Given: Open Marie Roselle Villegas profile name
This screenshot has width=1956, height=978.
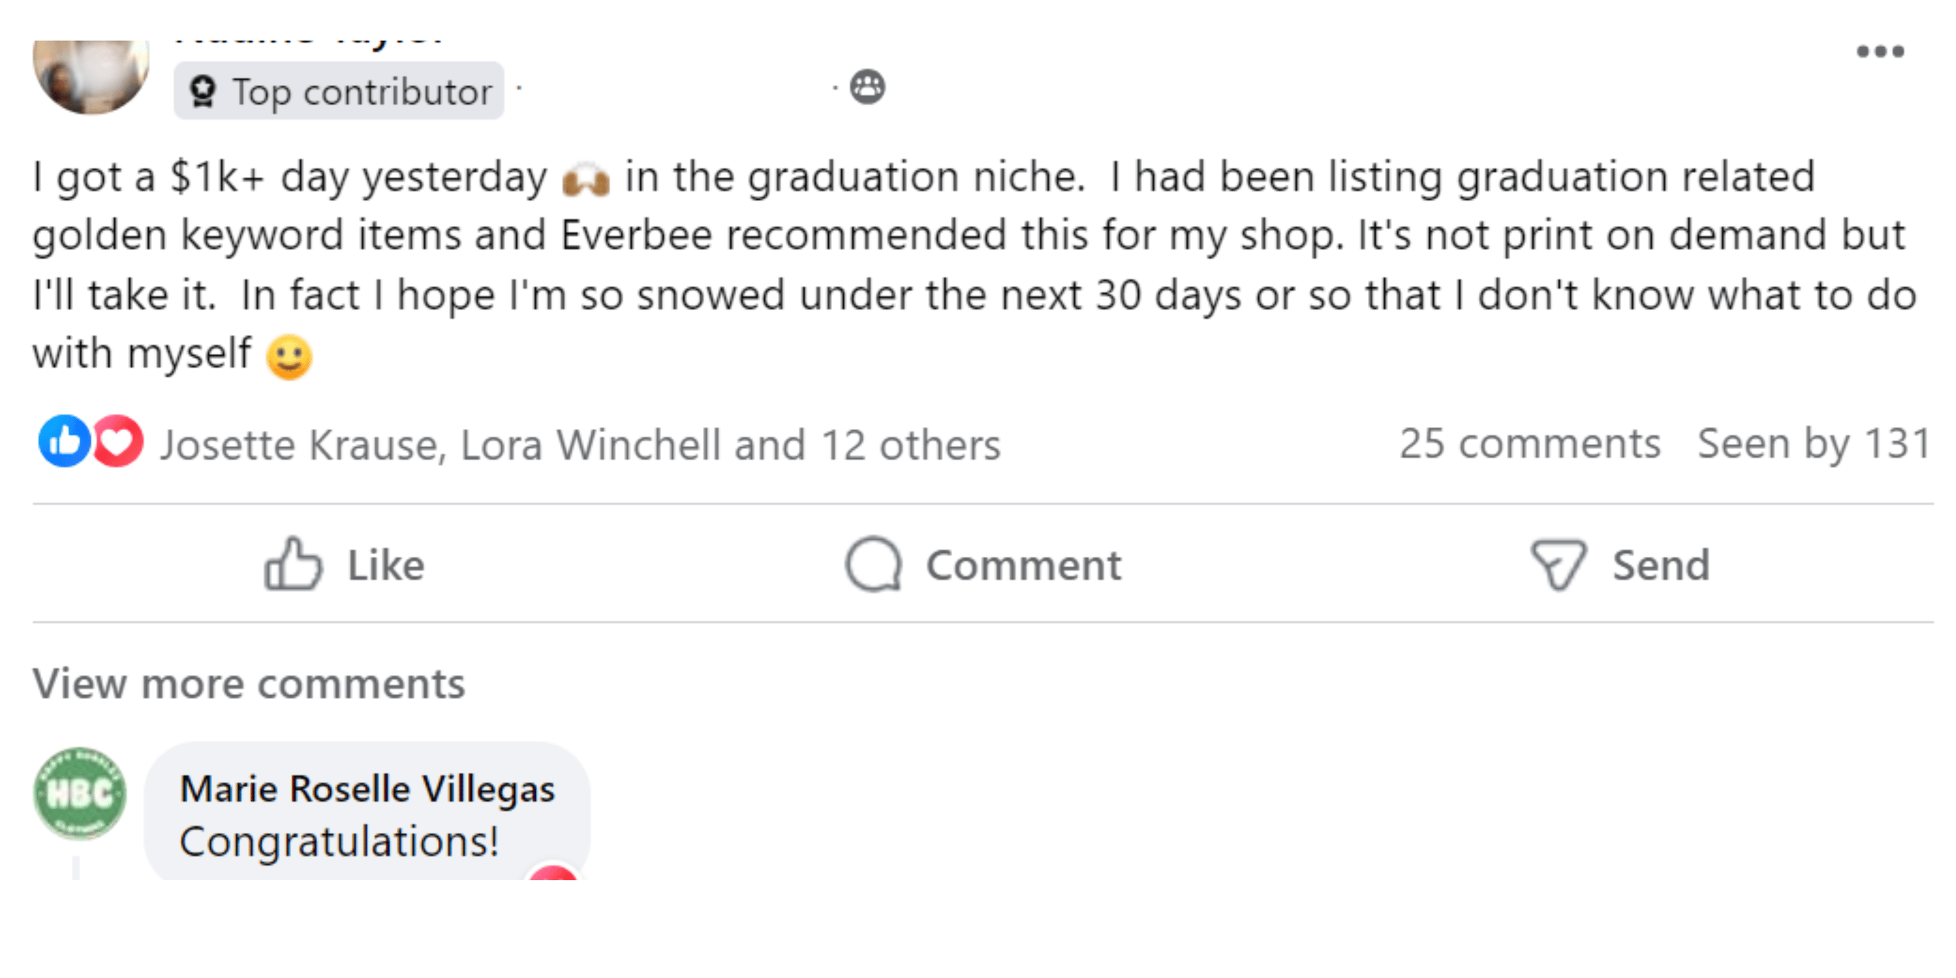Looking at the screenshot, I should [x=368, y=788].
